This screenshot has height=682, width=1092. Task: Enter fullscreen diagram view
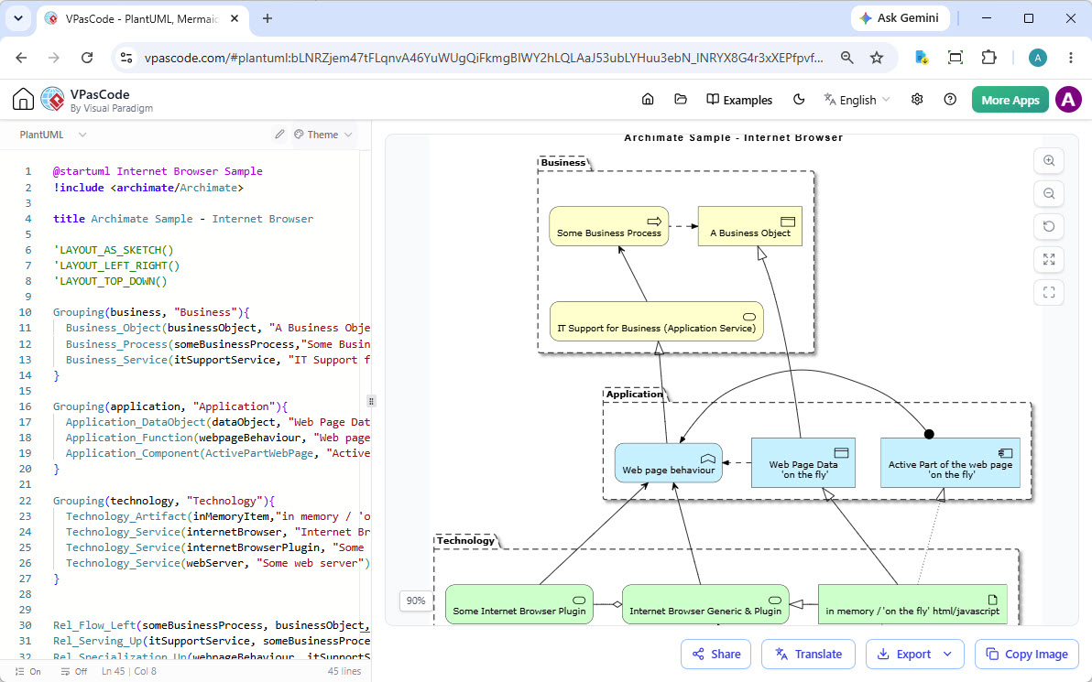point(1049,292)
